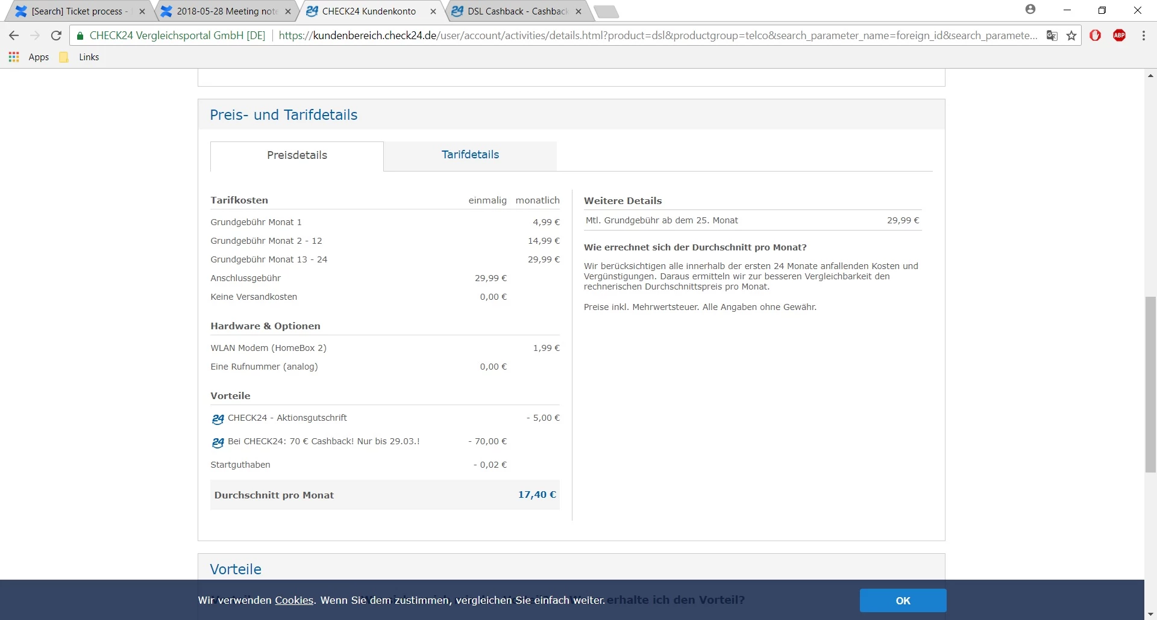Click Mtl. Grundgebühr ab dem 25. Monat
1157x620 pixels.
662,220
